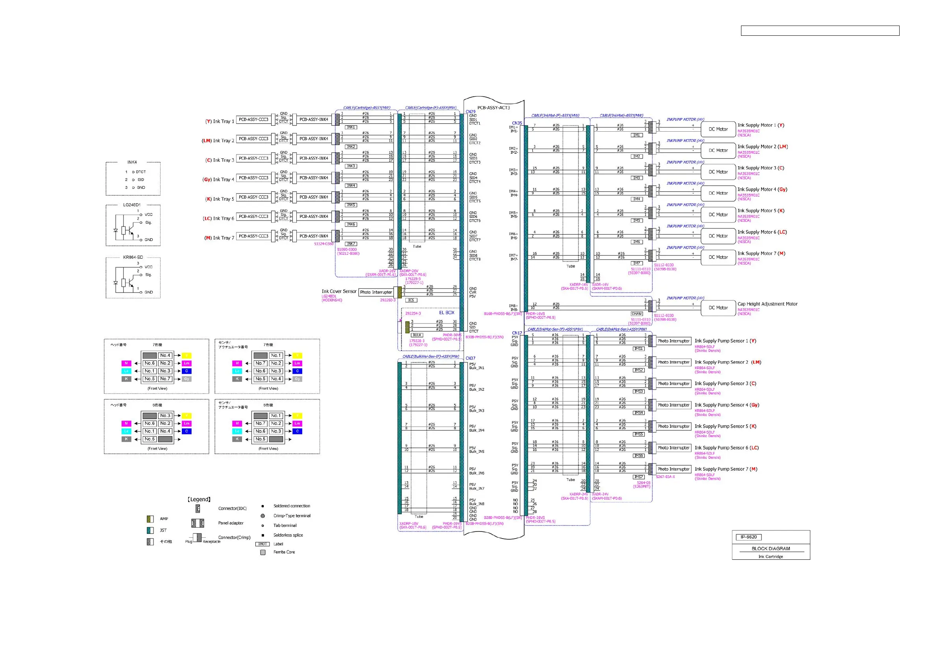Click the DC Motor box for Cap Height Adjustment Motor
The width and height of the screenshot is (937, 662).
[x=718, y=308]
